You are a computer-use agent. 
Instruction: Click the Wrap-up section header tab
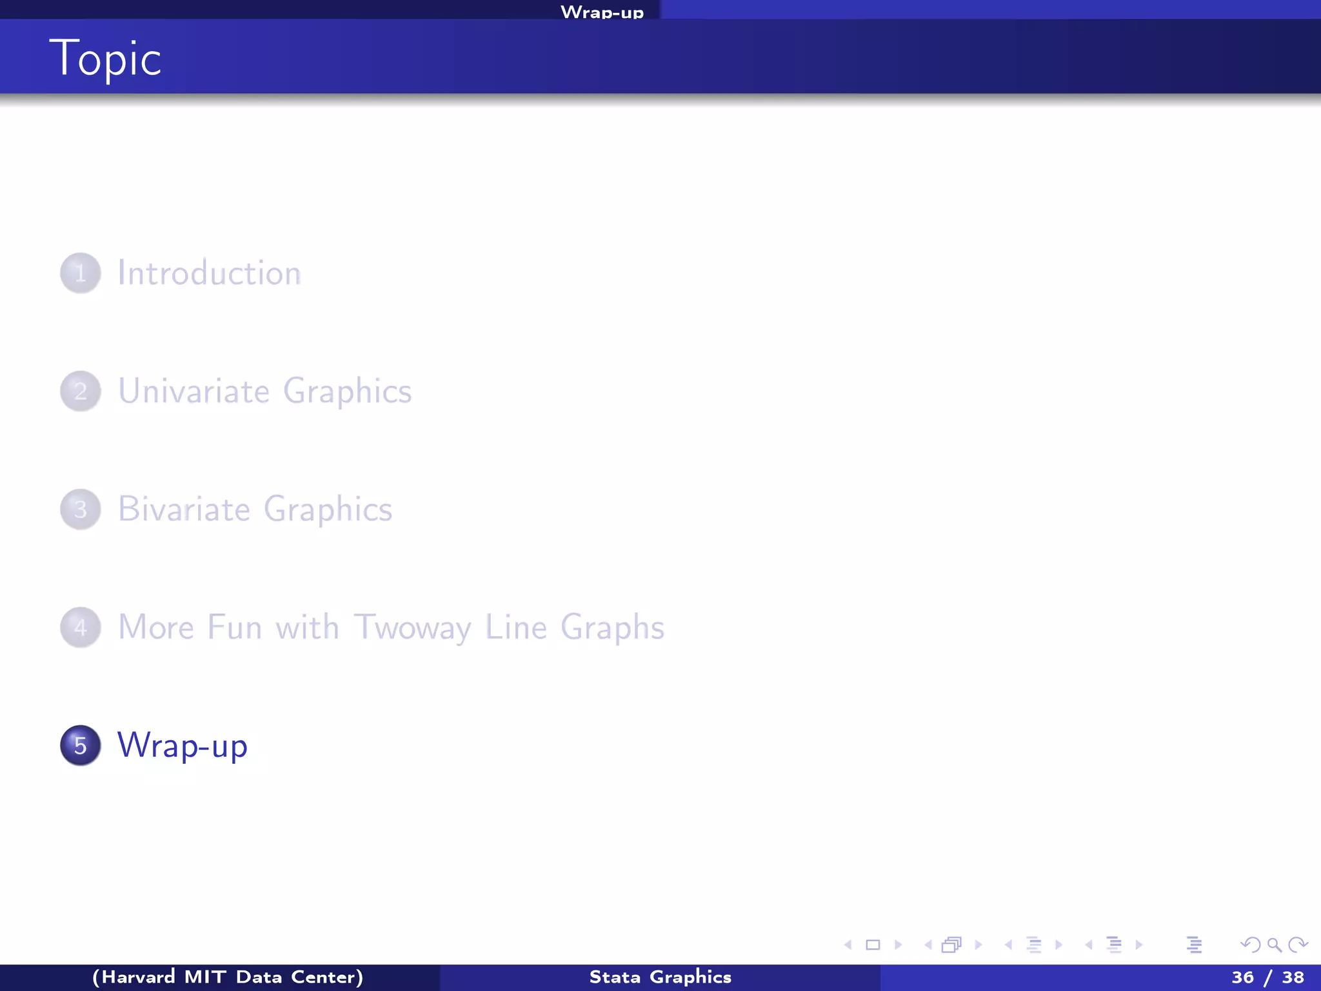[602, 12]
